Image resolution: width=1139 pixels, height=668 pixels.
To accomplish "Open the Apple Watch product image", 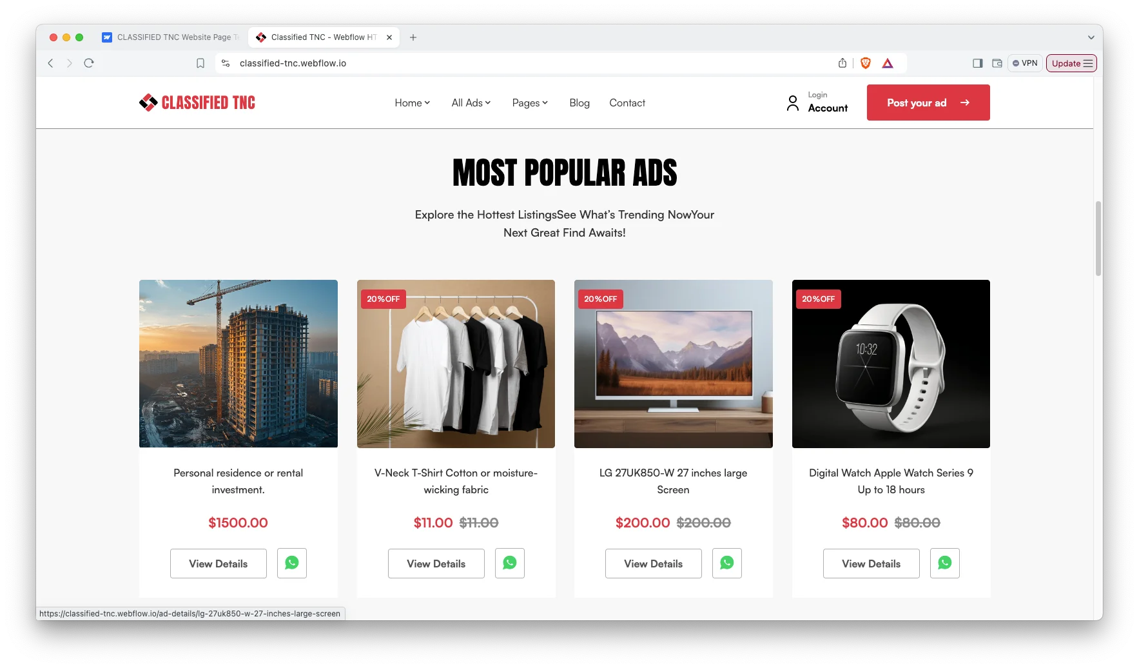I will pos(891,364).
